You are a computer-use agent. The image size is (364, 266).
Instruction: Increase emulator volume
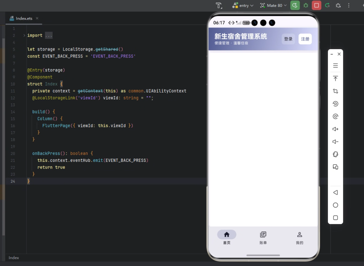(335, 129)
